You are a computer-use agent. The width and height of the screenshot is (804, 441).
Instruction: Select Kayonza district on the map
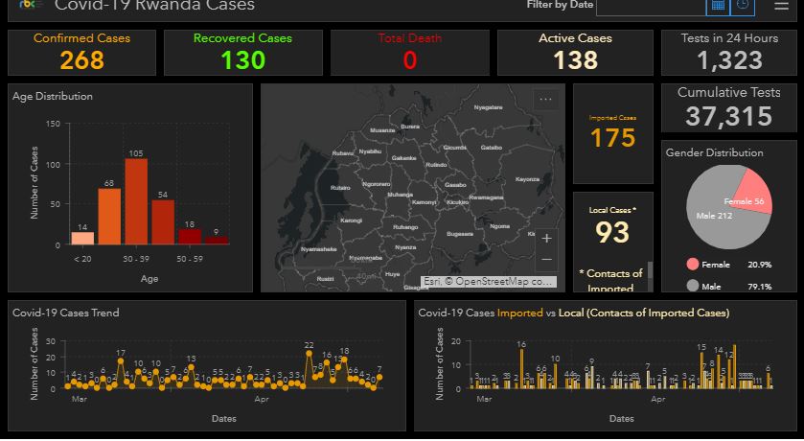pos(527,179)
